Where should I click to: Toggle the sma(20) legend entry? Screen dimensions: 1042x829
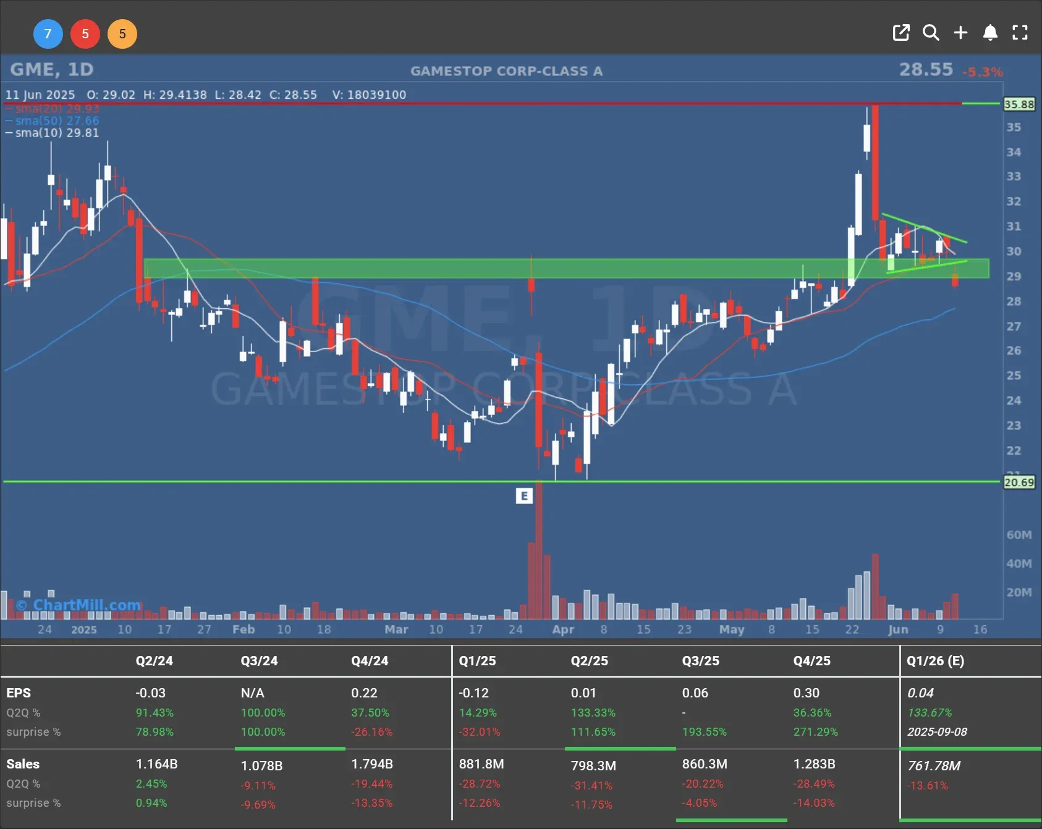click(57, 109)
